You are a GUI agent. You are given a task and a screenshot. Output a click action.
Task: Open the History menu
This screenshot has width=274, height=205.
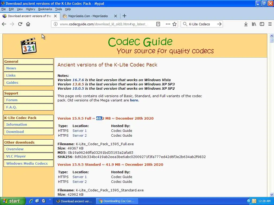tap(31, 9)
